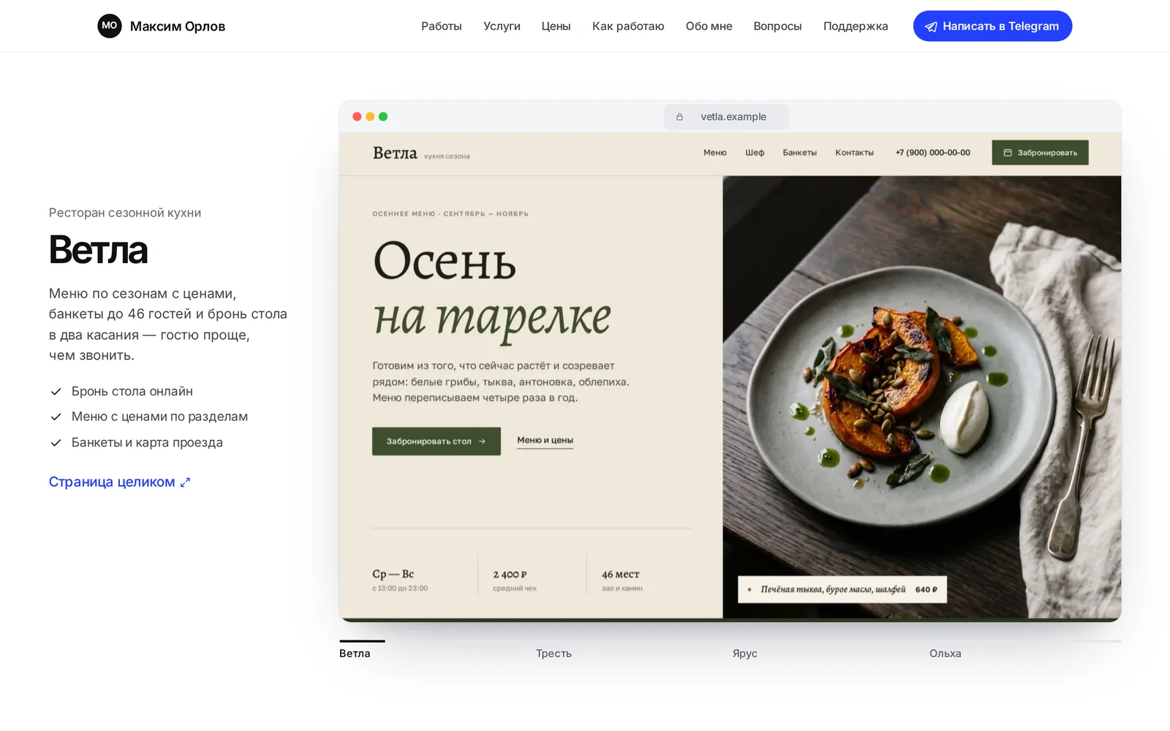Screen dimensions: 1170x731
Task: Open Страница целиком link
Action: 120,482
